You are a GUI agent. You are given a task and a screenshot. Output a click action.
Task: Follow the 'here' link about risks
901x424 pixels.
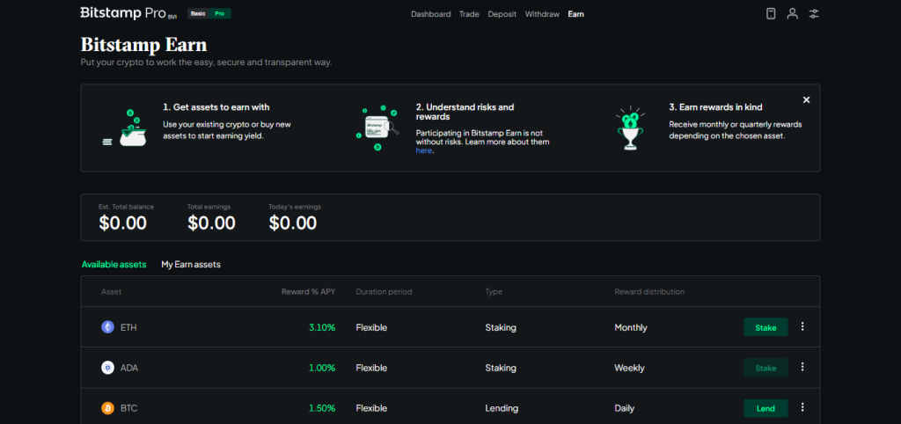[423, 150]
